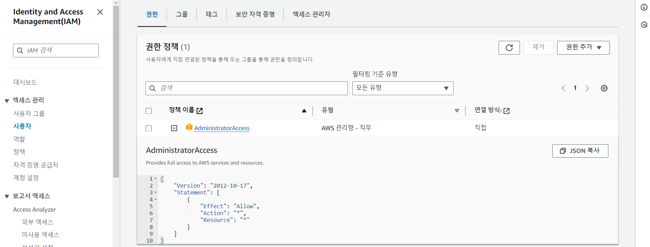Image resolution: width=650 pixels, height=247 pixels.
Task: Switch to the 권한 tab
Action: pyautogui.click(x=152, y=14)
